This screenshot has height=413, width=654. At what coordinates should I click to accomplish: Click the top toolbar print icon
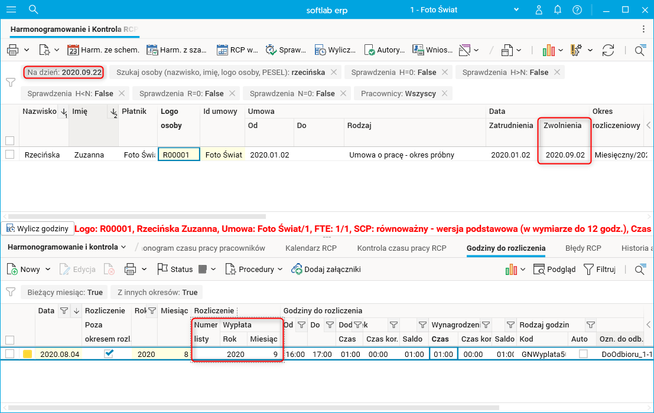point(13,50)
